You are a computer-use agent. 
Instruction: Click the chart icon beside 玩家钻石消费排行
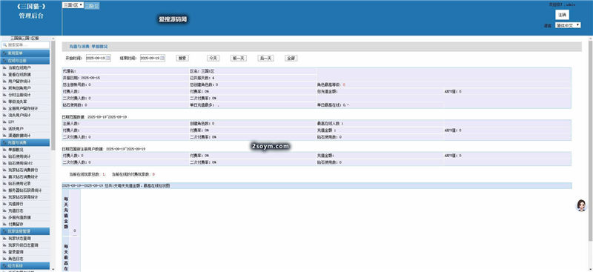tap(4, 170)
